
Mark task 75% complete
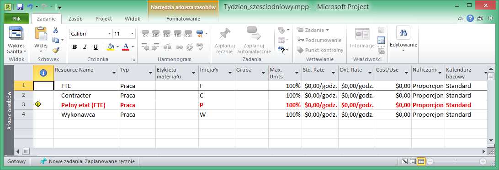[x=178, y=33]
